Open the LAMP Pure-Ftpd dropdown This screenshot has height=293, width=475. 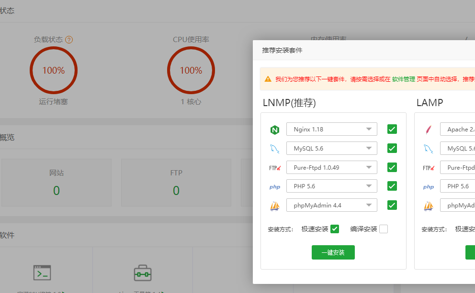tap(457, 167)
